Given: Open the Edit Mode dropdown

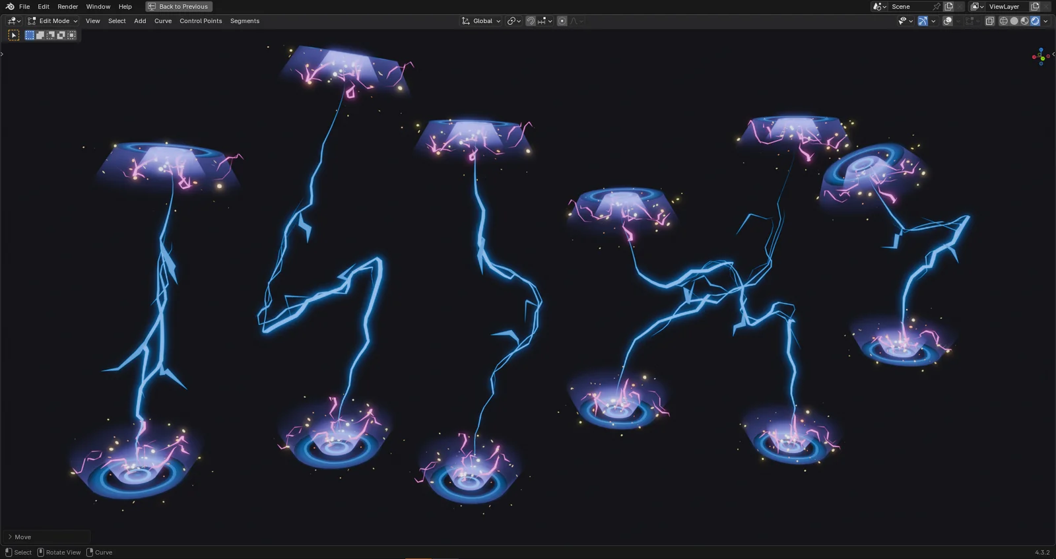Looking at the screenshot, I should pos(53,21).
